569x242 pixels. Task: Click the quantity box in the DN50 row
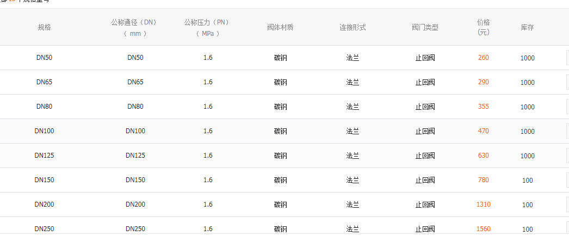pos(567,58)
